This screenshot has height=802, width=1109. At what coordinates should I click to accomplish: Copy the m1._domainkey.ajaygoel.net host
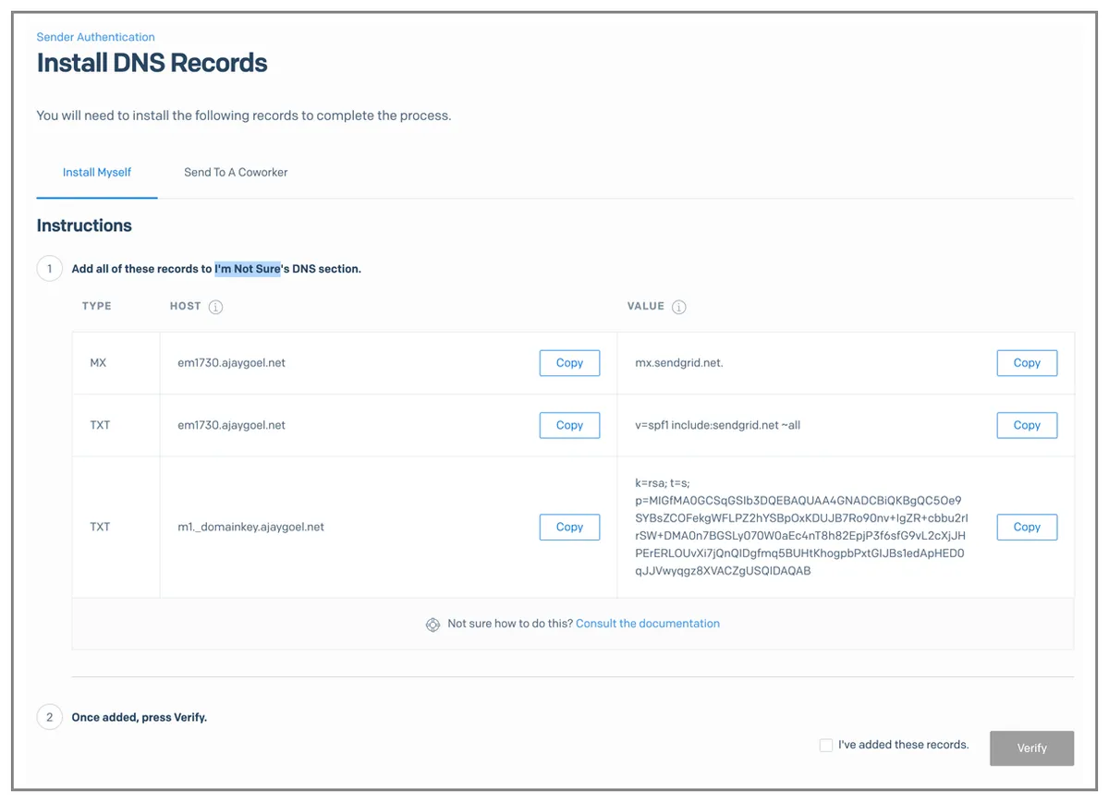click(569, 527)
